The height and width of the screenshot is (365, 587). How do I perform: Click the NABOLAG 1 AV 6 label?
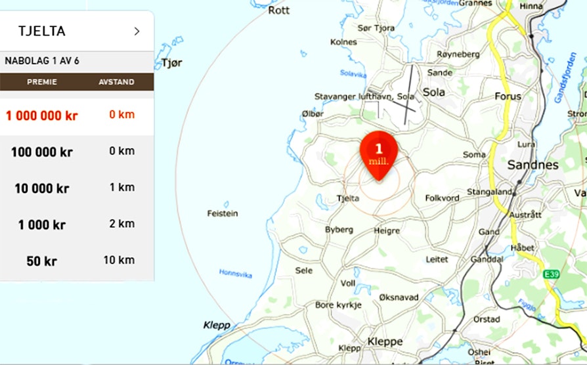(x=42, y=60)
